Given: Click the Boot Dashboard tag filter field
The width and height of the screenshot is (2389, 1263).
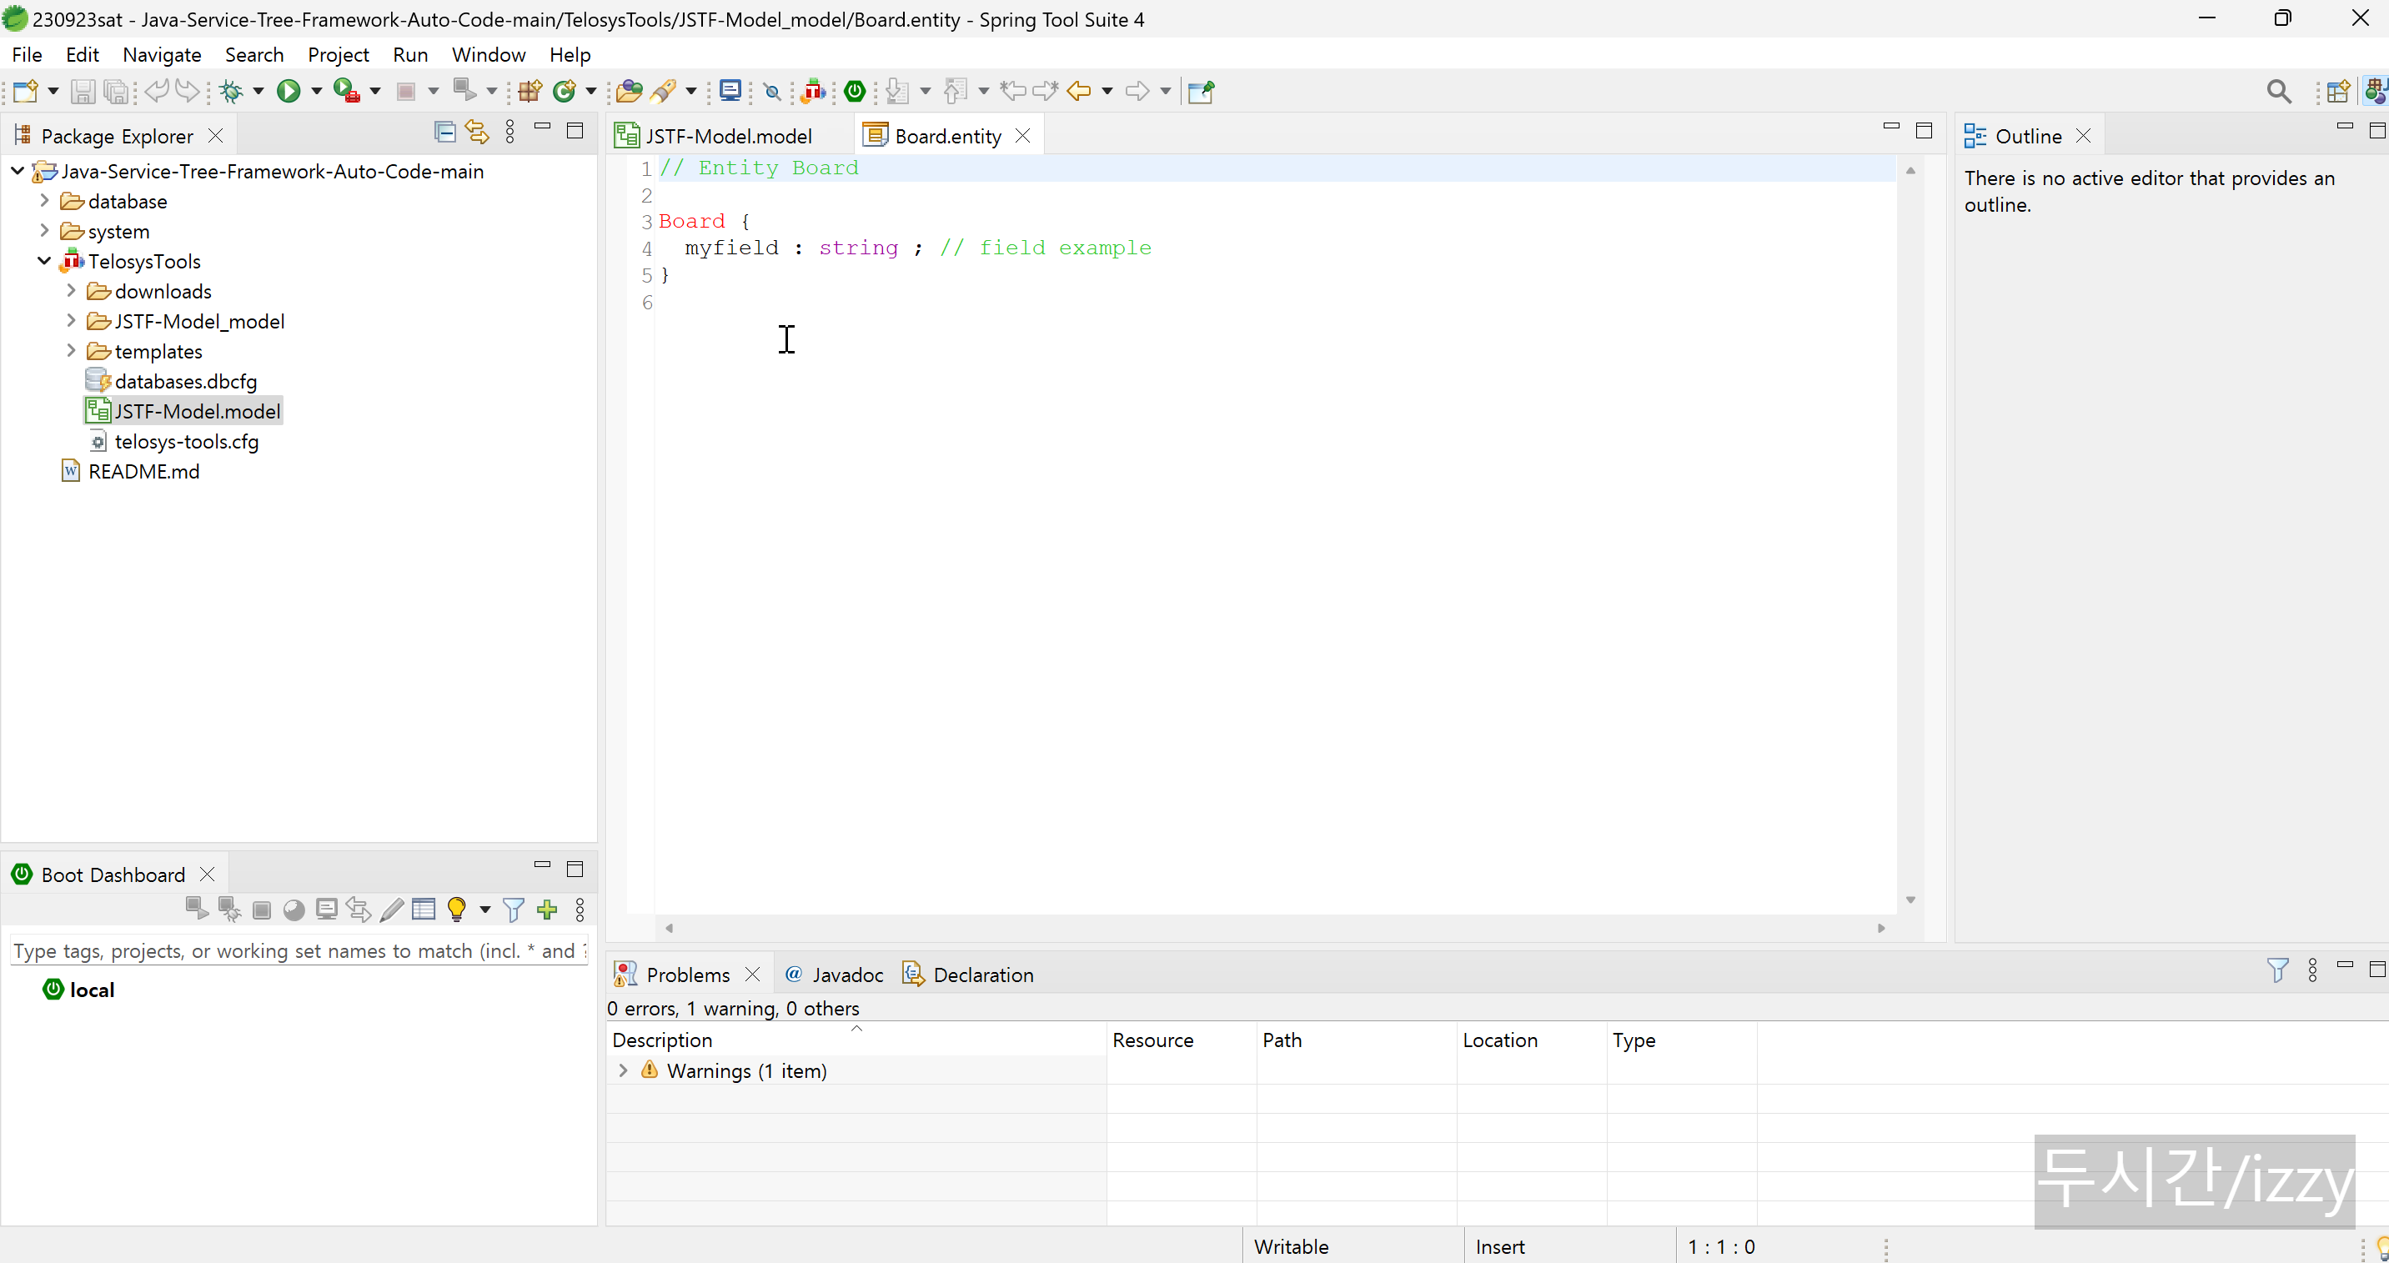Looking at the screenshot, I should (299, 950).
